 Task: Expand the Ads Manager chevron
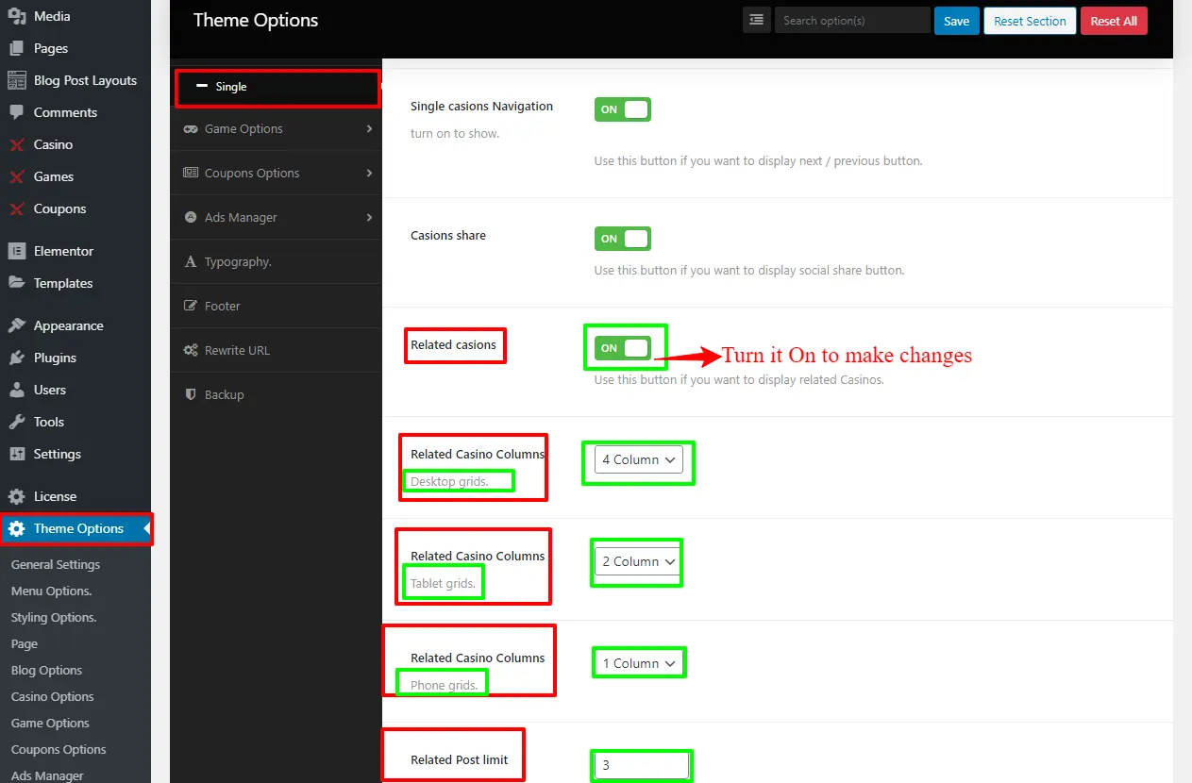(x=369, y=217)
